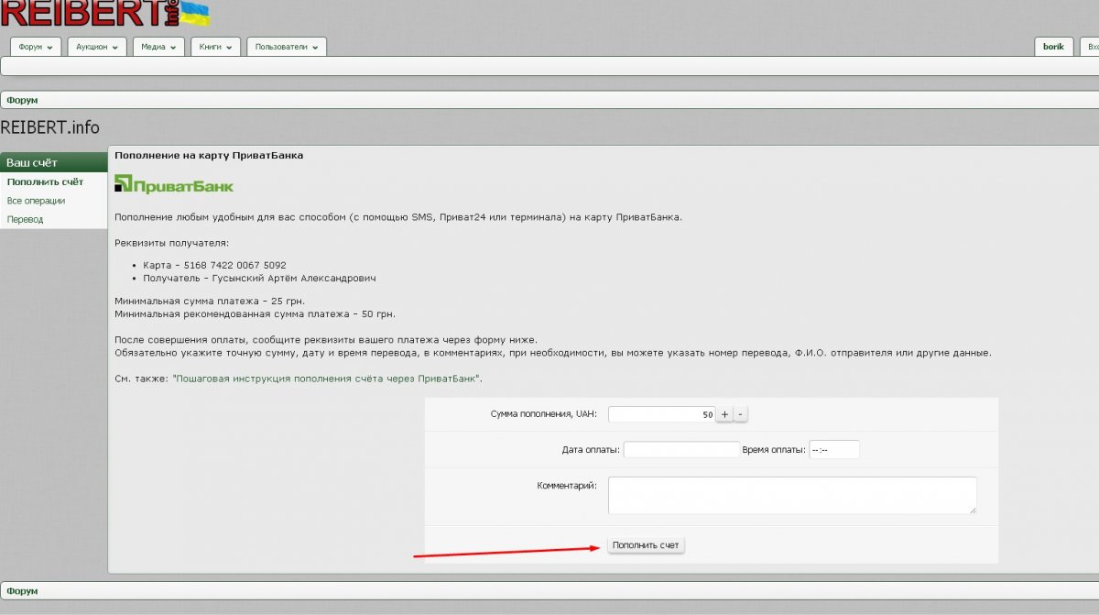This screenshot has width=1099, height=615.
Task: Click the Ukrainian flag icon
Action: 193,13
